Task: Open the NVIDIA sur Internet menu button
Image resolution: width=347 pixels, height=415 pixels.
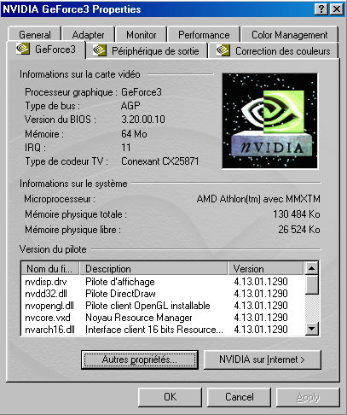Action: [x=263, y=359]
